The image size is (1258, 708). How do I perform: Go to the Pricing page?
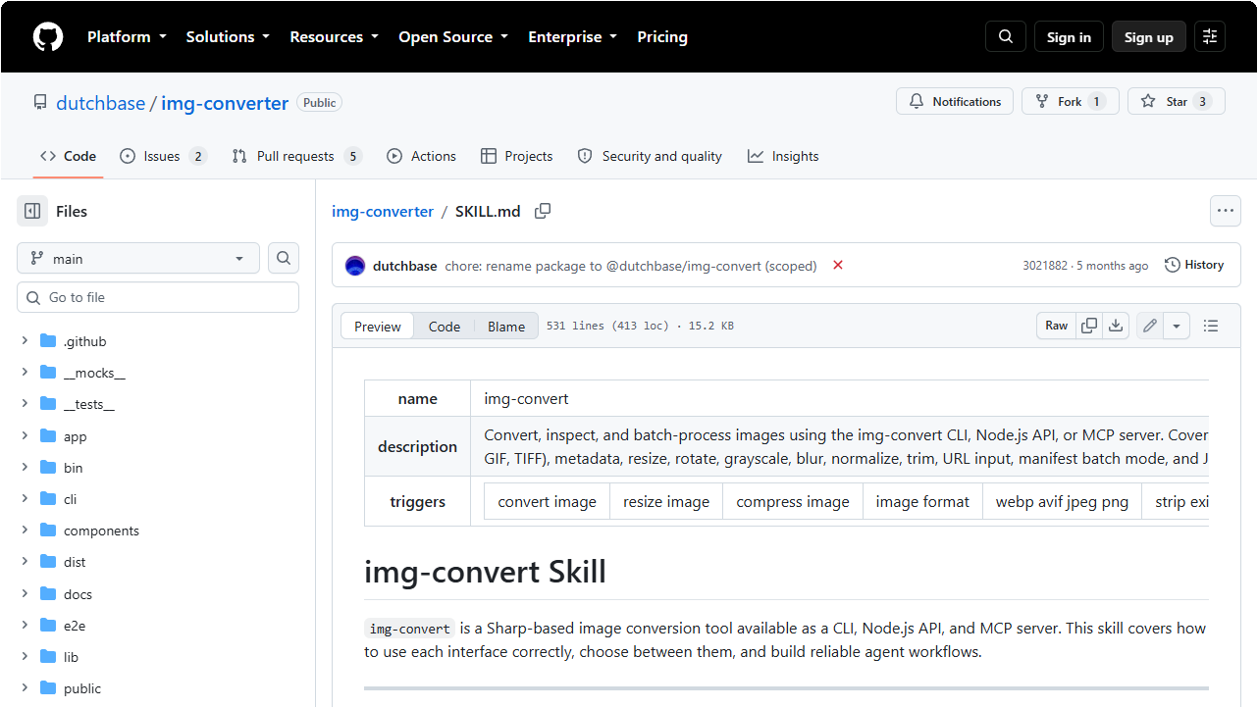(x=662, y=37)
